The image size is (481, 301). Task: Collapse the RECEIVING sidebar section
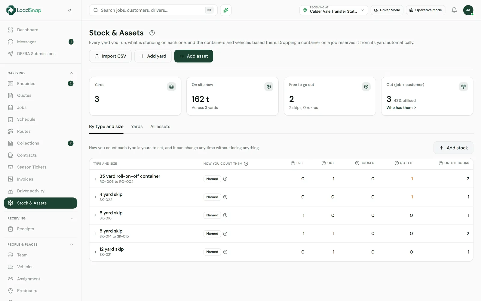72,219
